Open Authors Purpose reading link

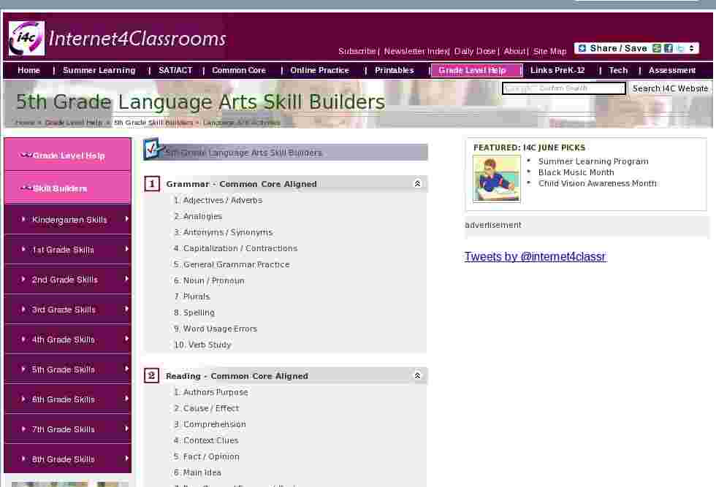(216, 392)
